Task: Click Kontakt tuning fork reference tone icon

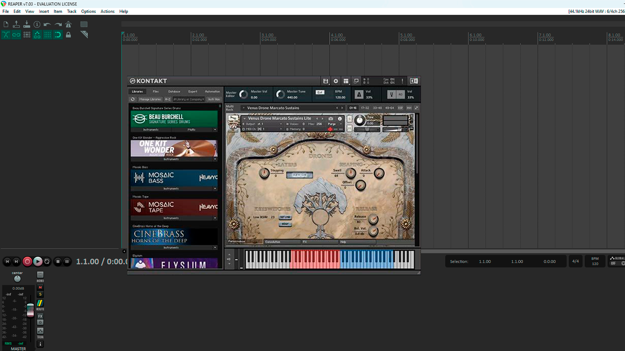Action: pyautogui.click(x=392, y=95)
